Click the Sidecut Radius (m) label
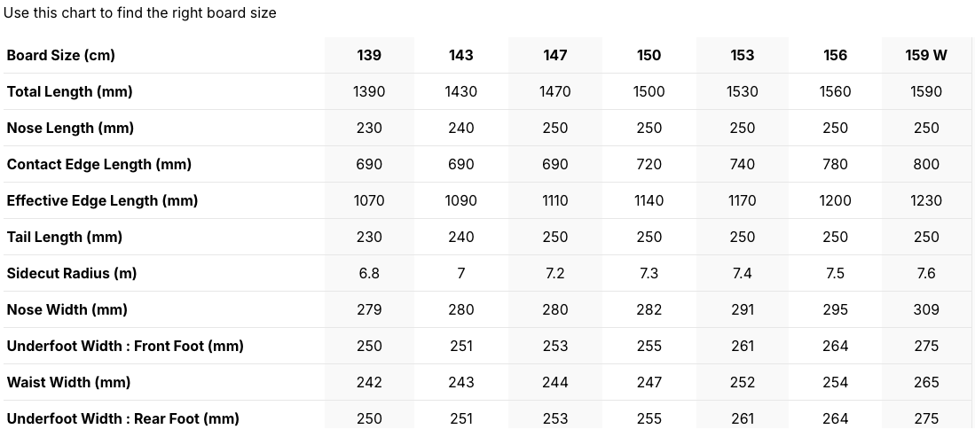 [x=72, y=274]
